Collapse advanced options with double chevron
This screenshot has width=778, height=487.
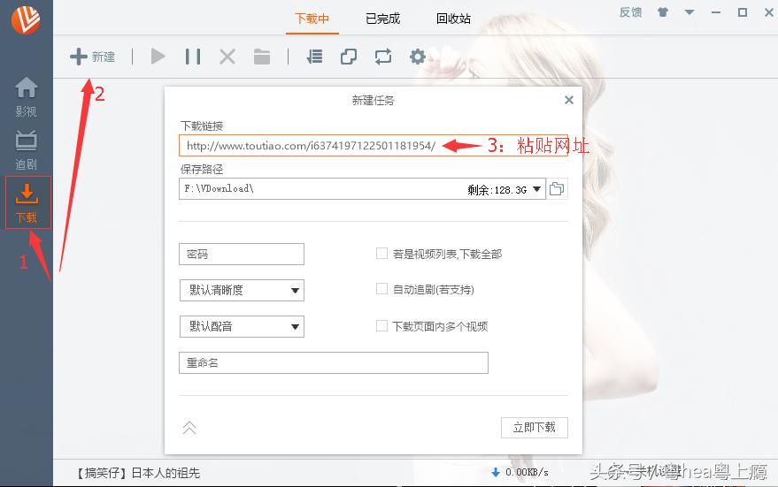pyautogui.click(x=189, y=428)
